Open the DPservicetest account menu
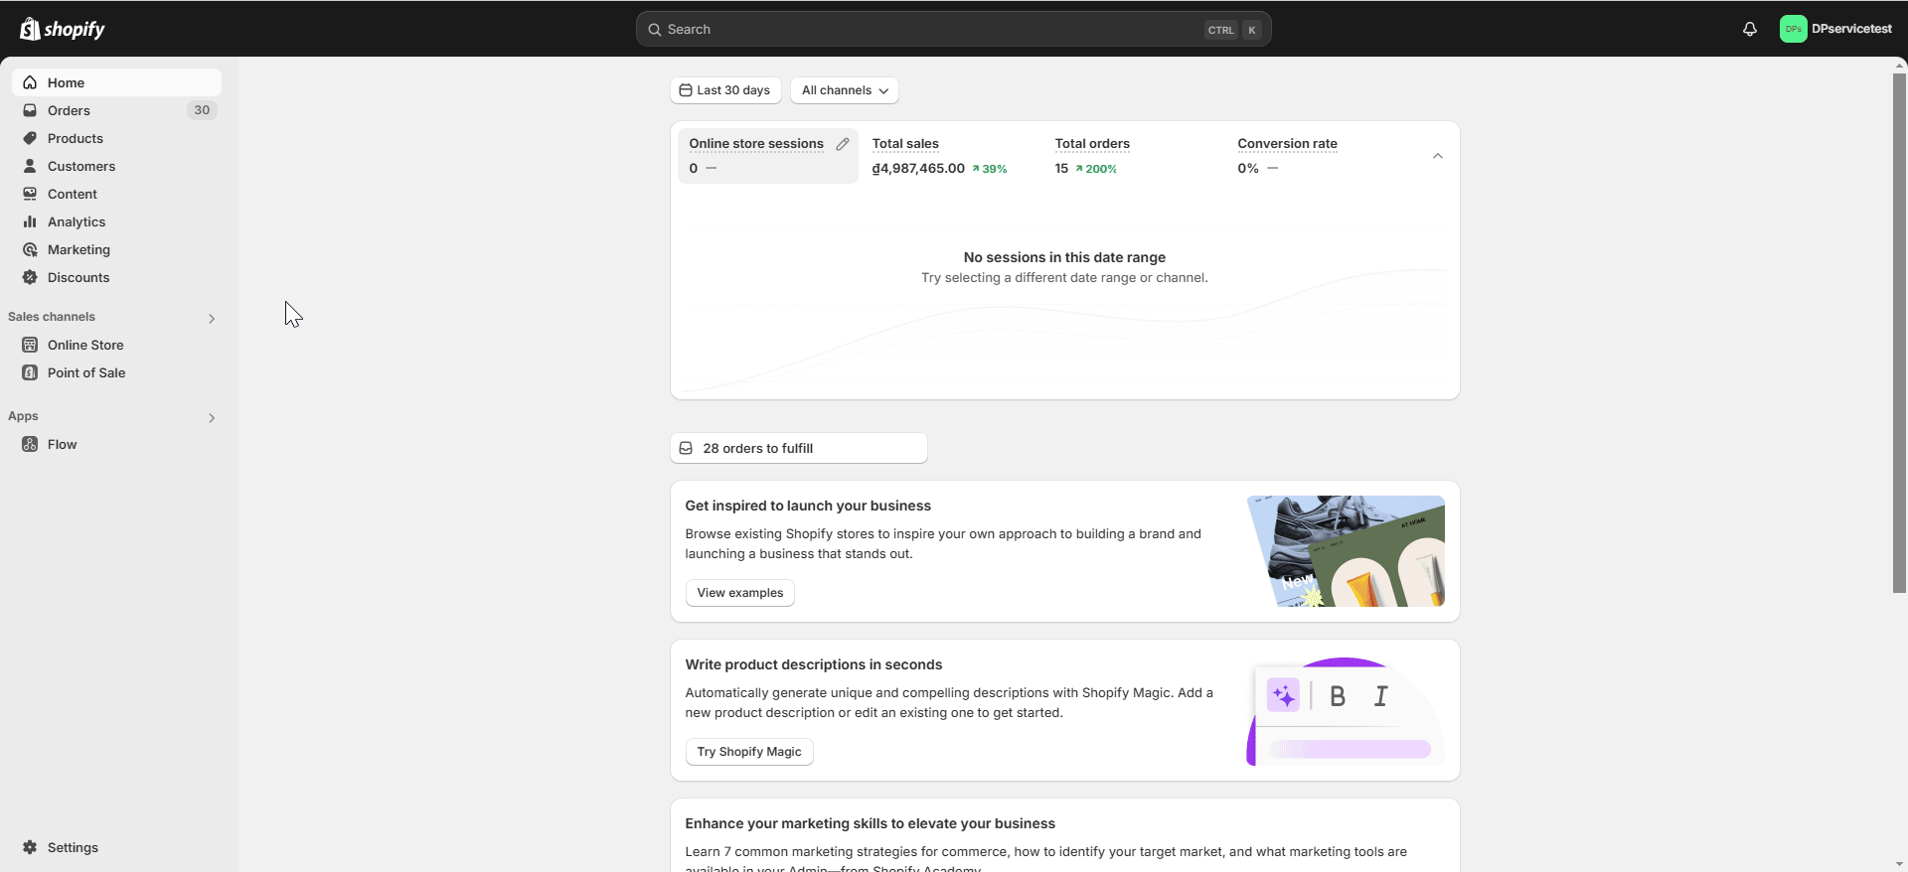The height and width of the screenshot is (872, 1908). click(x=1836, y=29)
